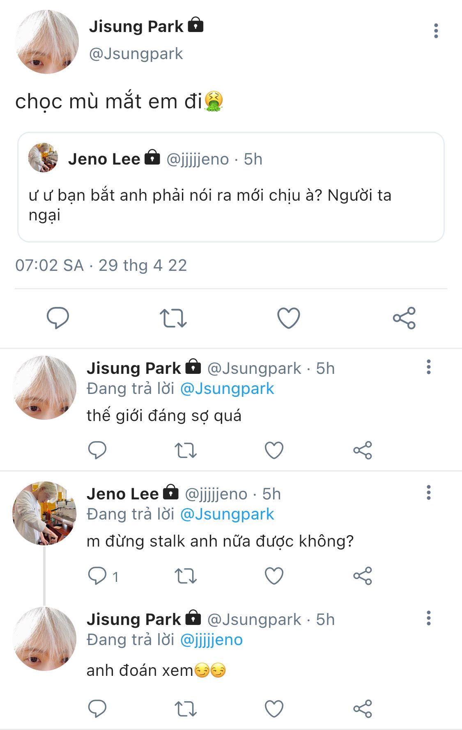Like the reply "thế giới đáng sợ quá"
Image resolution: width=462 pixels, height=730 pixels.
(274, 450)
